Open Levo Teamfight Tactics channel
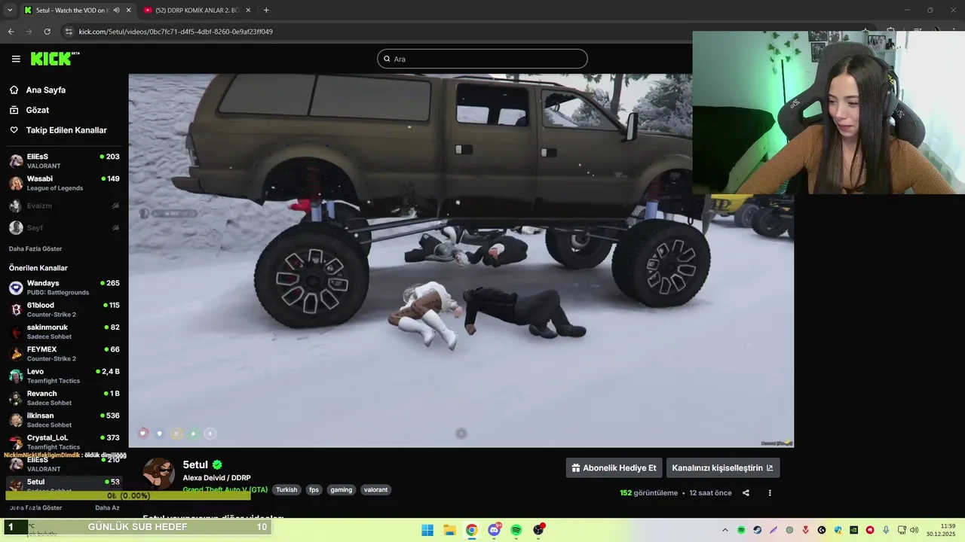The width and height of the screenshot is (965, 542). point(64,376)
